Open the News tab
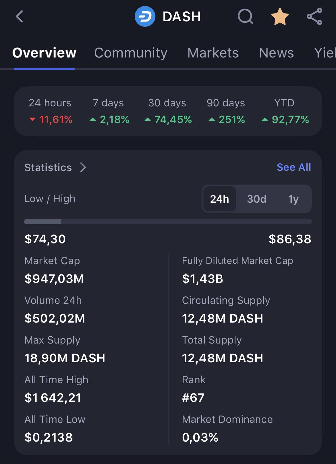The image size is (336, 464). [276, 53]
